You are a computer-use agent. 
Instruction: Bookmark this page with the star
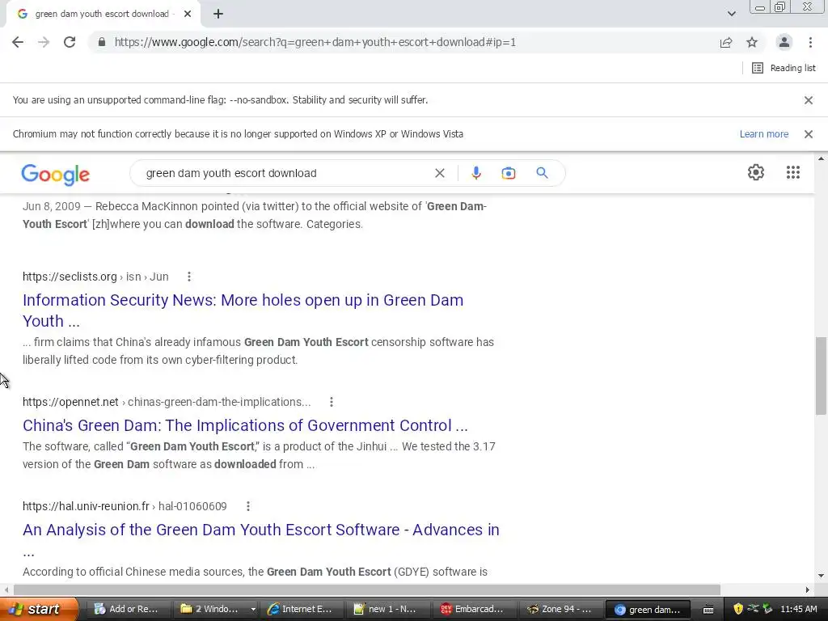click(752, 42)
